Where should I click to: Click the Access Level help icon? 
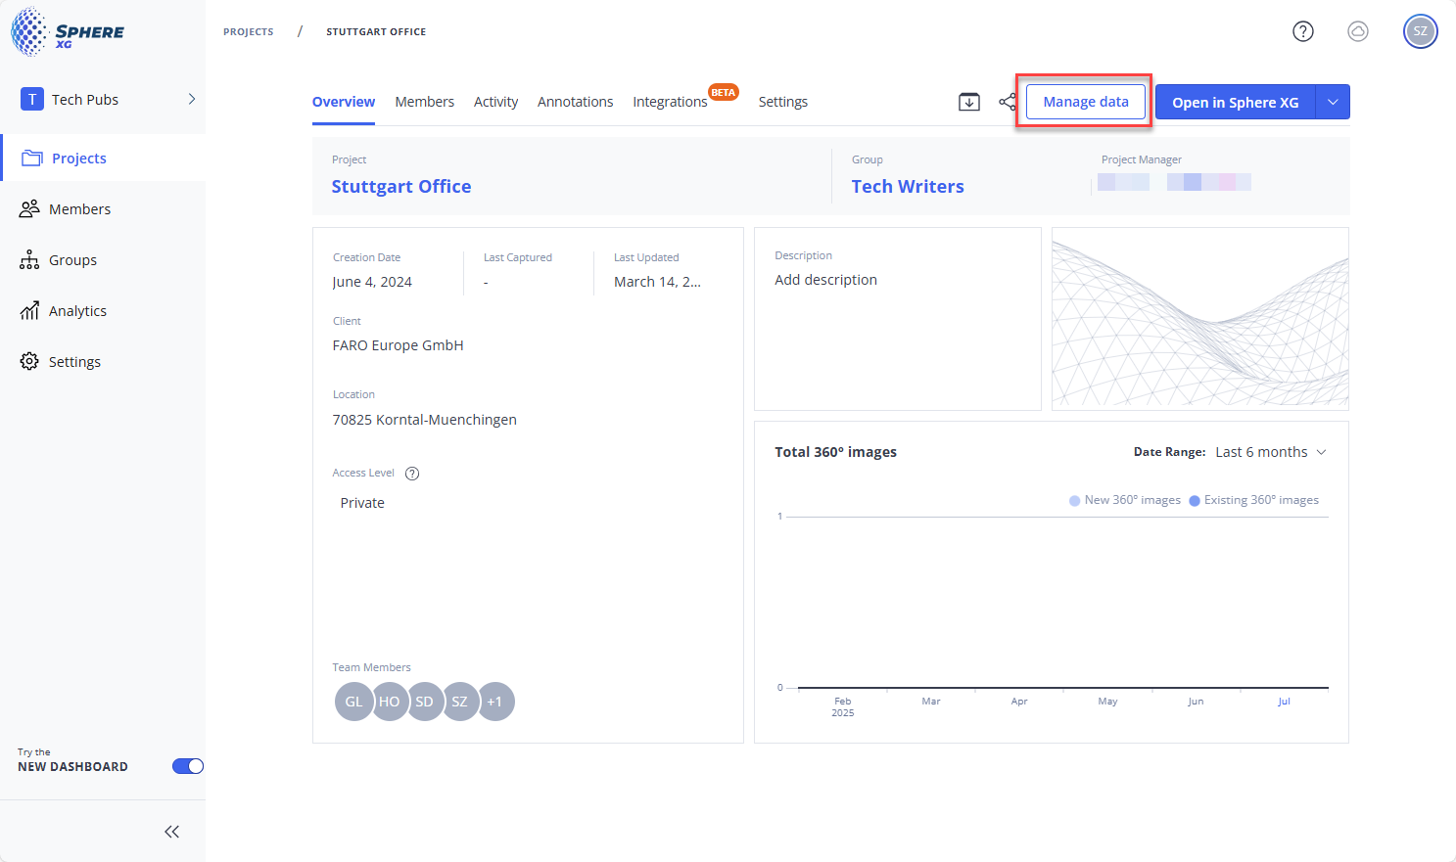pyautogui.click(x=412, y=474)
